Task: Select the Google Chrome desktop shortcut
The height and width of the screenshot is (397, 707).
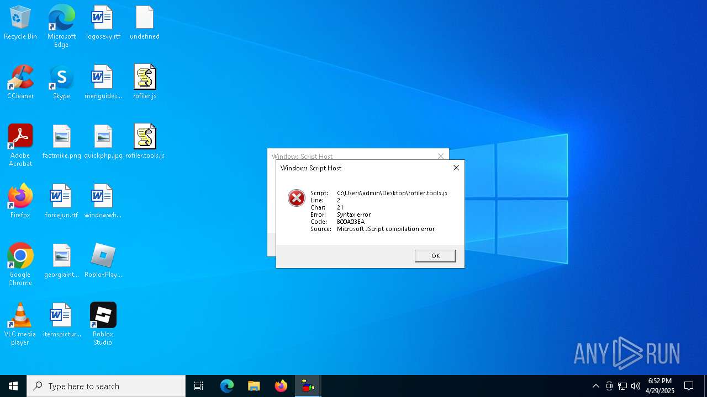Action: click(x=20, y=265)
